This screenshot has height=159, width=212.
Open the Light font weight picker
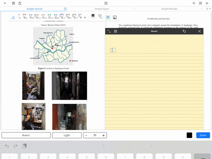pos(67,135)
